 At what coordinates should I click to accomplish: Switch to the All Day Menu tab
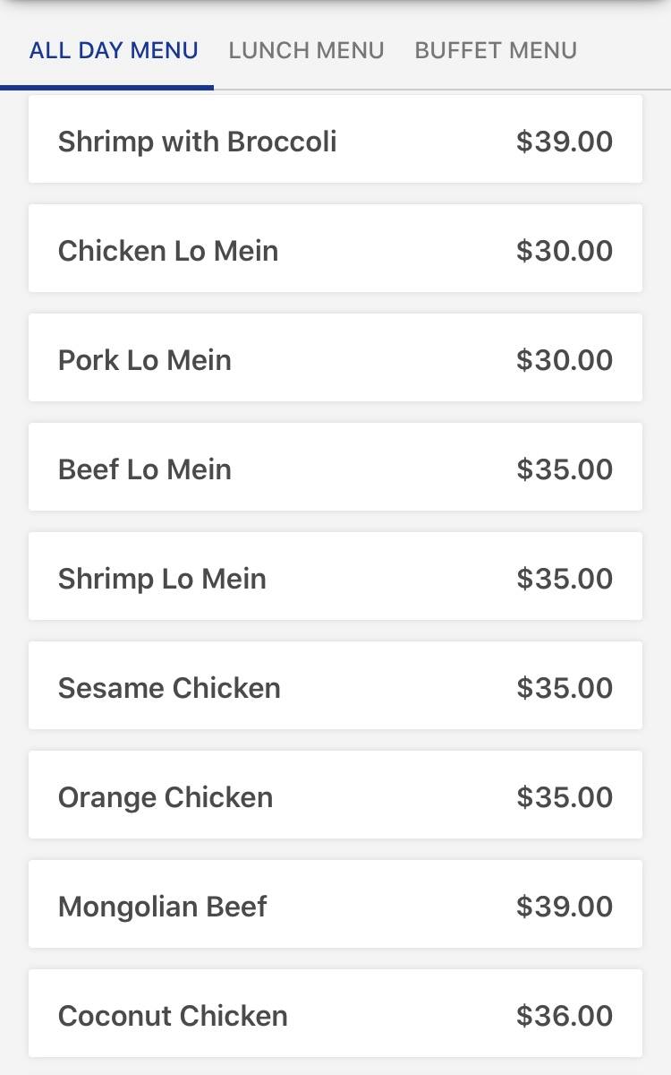114,50
